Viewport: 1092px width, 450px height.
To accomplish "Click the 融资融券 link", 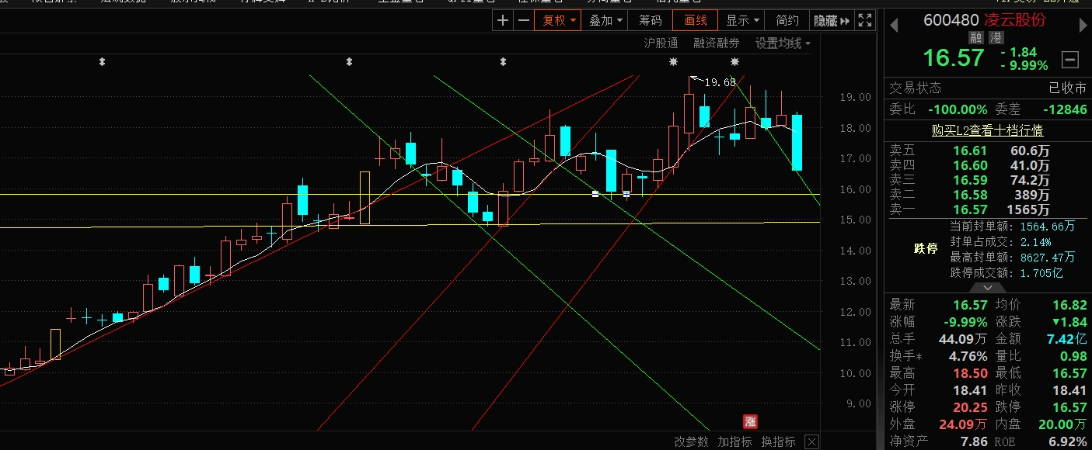I will (717, 43).
